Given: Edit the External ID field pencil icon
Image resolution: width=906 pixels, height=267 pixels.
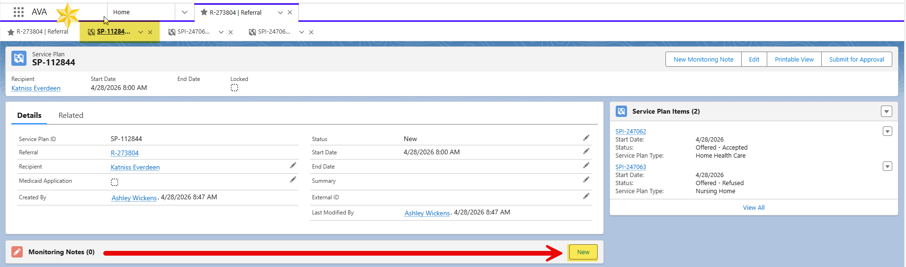Looking at the screenshot, I should (x=586, y=196).
